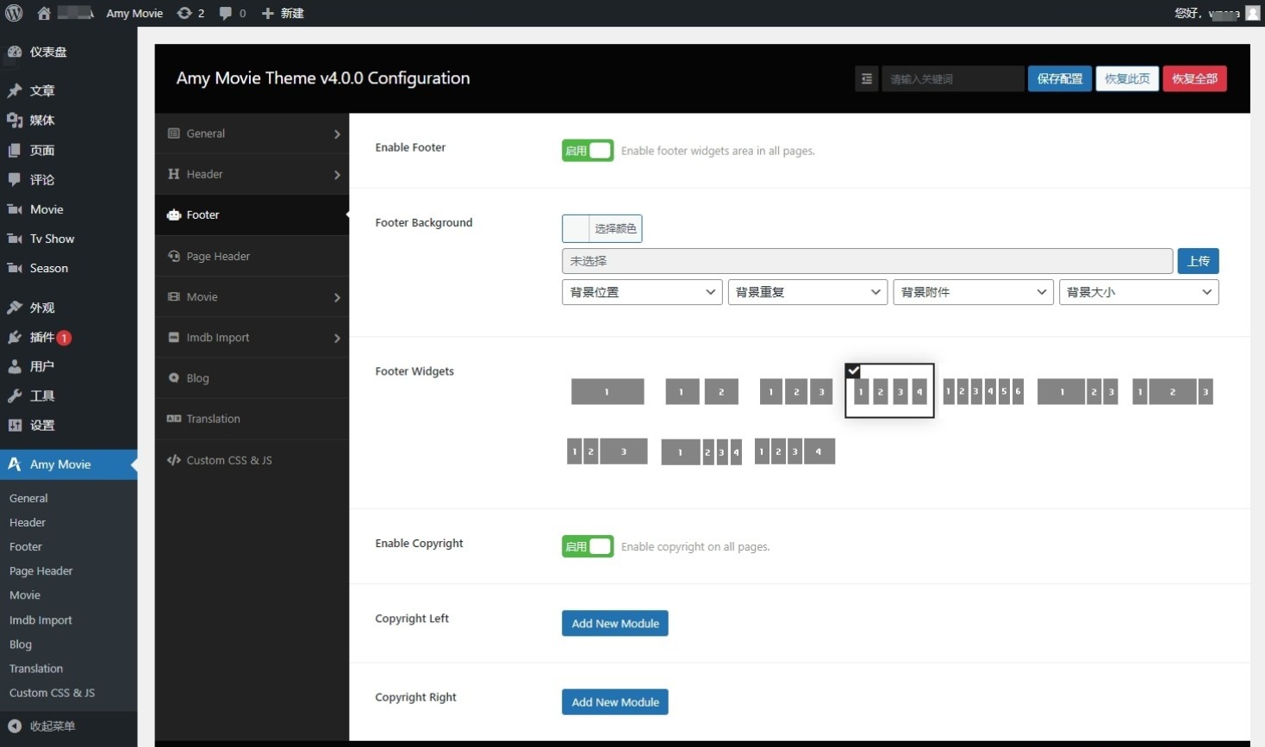Click the Movie camera icon in sidebar
This screenshot has height=747, width=1265.
15,209
